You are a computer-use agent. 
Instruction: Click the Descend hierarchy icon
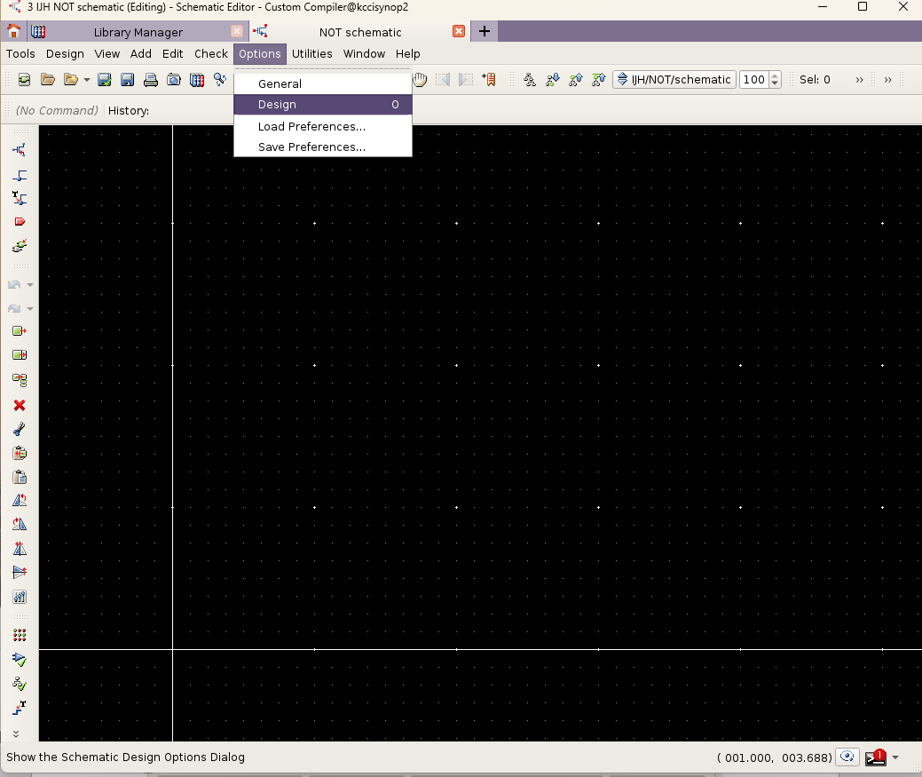tap(553, 79)
